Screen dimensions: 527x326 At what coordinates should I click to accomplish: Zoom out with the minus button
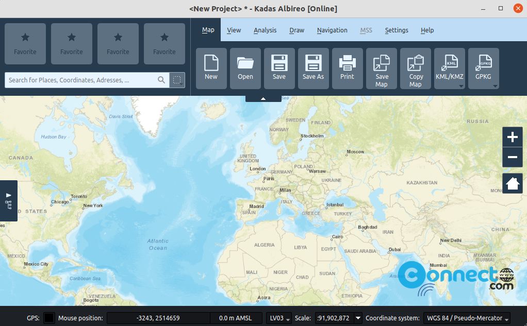coord(512,157)
